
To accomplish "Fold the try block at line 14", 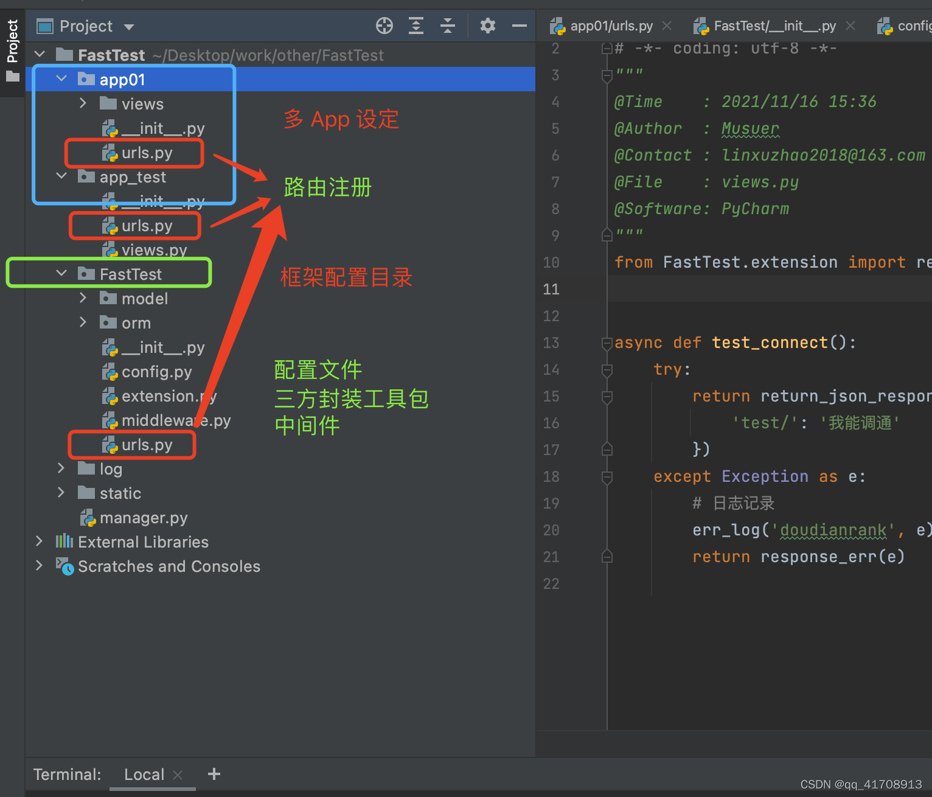I will (x=607, y=370).
